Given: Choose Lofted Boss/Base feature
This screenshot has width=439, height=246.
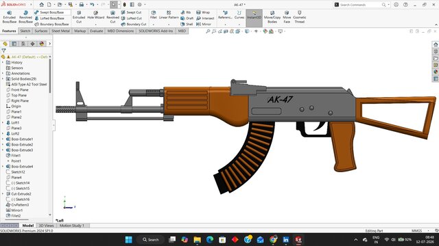Looking at the screenshot, I should coord(49,18).
